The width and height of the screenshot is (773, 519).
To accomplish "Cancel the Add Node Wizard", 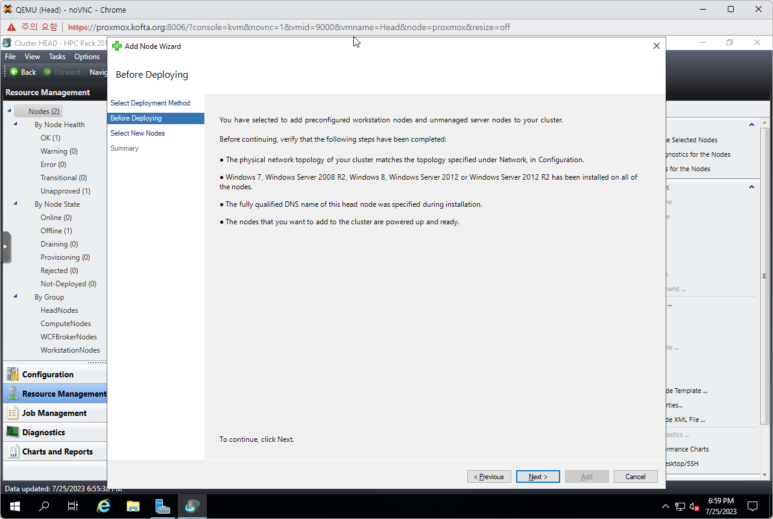I will (x=635, y=477).
